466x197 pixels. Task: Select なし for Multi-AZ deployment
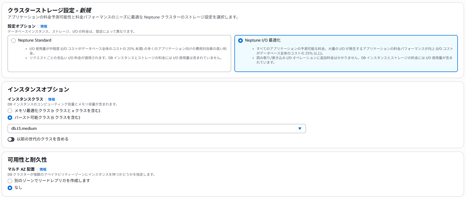coord(10,188)
